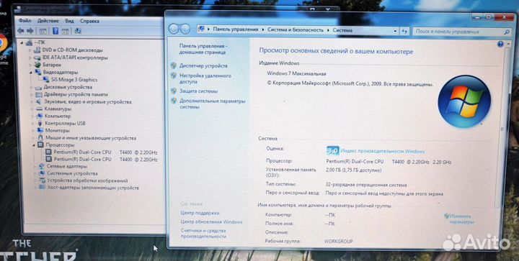Click the Батареи battery icon
Screen dimensions: 519x261
coord(37,65)
